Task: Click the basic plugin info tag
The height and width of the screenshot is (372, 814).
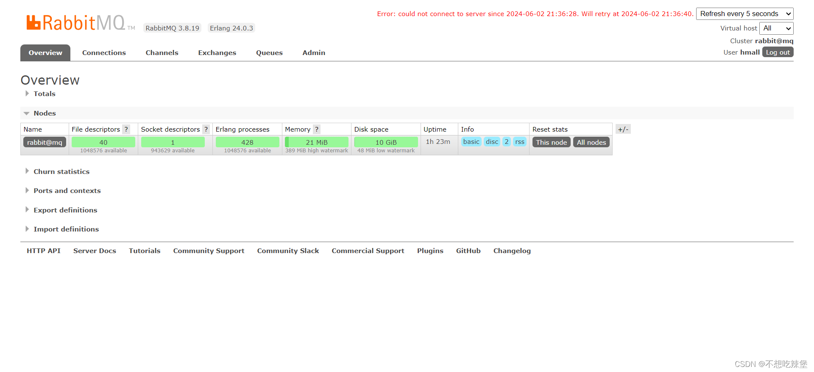Action: 471,142
